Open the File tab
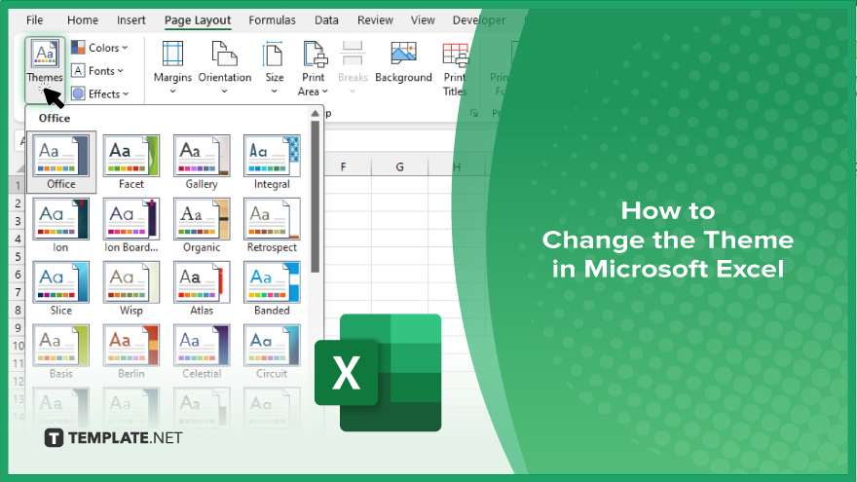This screenshot has height=482, width=857. coord(34,20)
